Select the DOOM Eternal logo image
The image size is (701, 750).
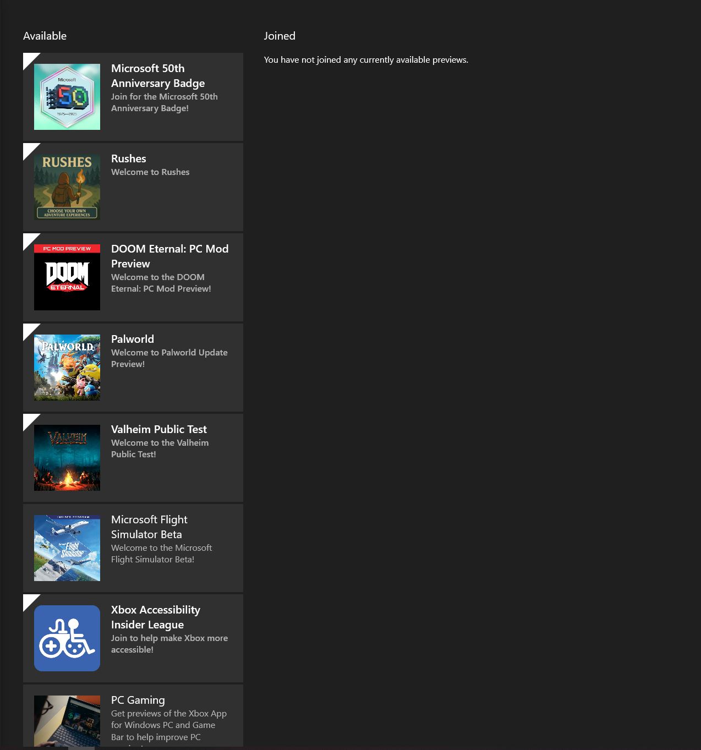click(x=67, y=277)
